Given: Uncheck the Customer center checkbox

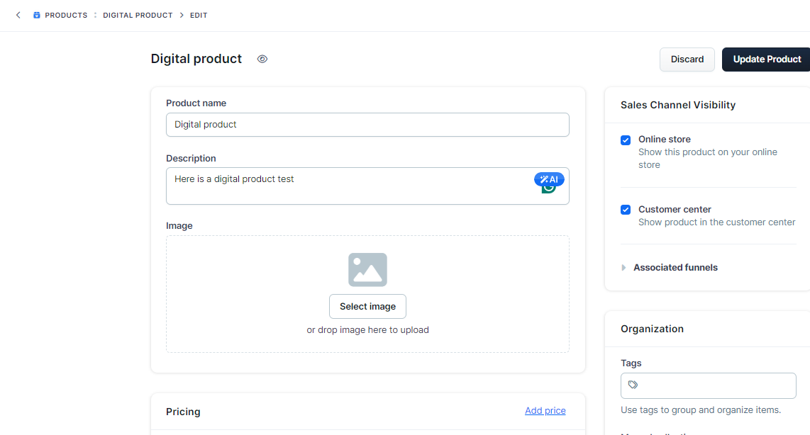Looking at the screenshot, I should [x=625, y=210].
